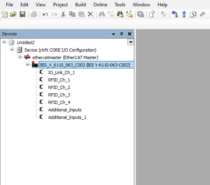Collapse the Untitled2 project node
Image resolution: width=210 pixels, height=185 pixels.
[x=4, y=42]
